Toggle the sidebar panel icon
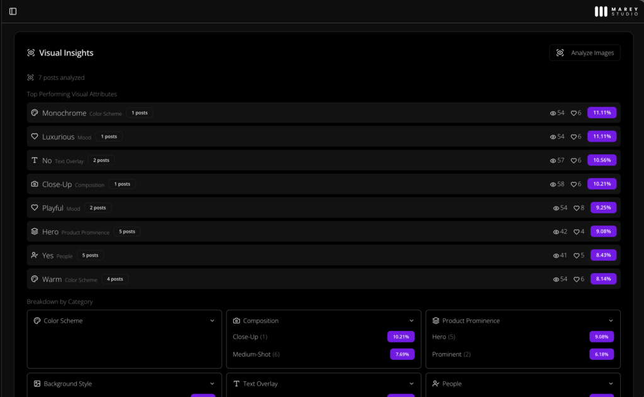Image resolution: width=644 pixels, height=397 pixels. tap(13, 11)
